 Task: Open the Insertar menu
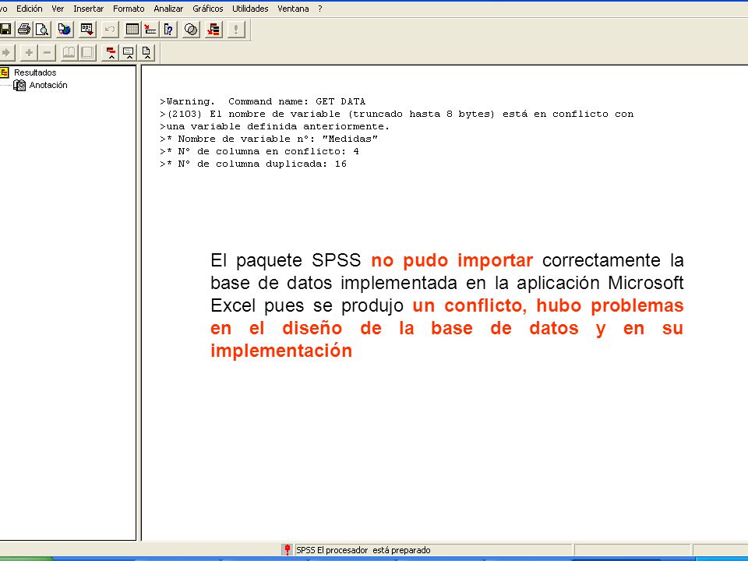tap(88, 9)
